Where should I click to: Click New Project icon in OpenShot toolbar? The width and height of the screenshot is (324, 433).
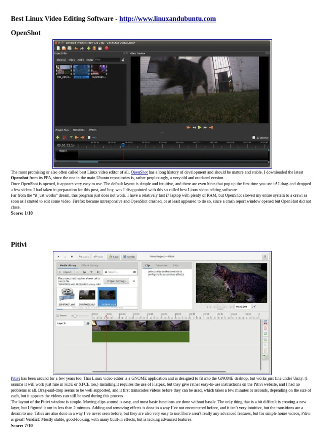[x=58, y=48]
